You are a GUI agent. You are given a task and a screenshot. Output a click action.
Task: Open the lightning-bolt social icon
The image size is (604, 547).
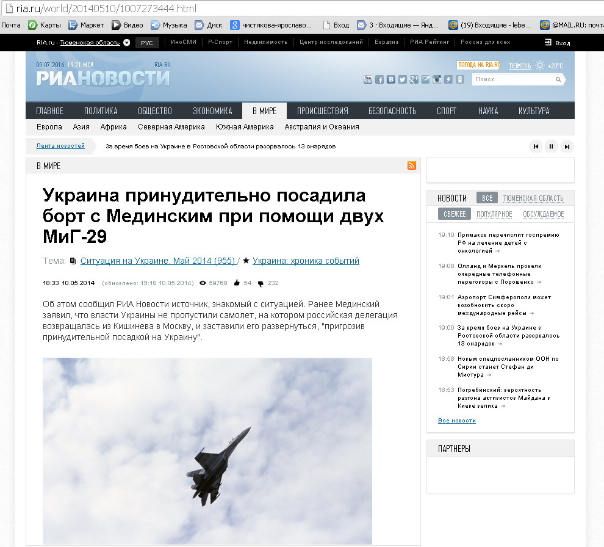pos(448,79)
